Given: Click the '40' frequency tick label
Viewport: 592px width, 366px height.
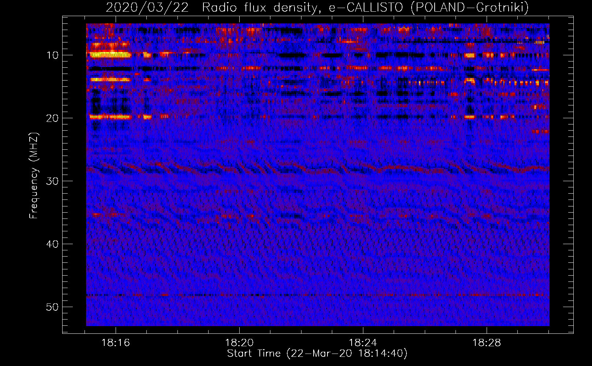Looking at the screenshot, I should point(53,244).
